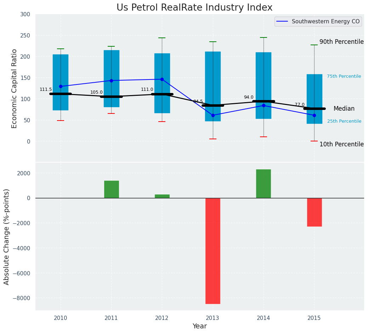
Task: Click the blue data point for 2012
Action: click(x=162, y=79)
